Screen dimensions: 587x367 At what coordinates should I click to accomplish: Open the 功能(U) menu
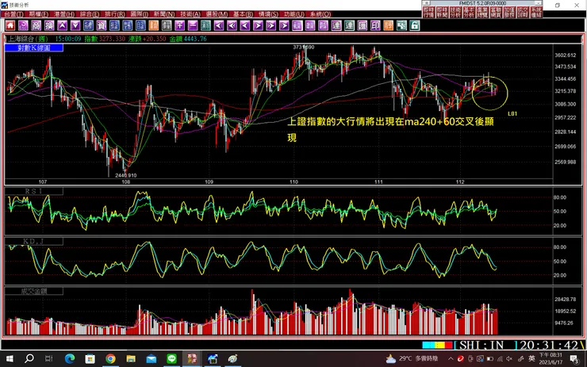(293, 14)
